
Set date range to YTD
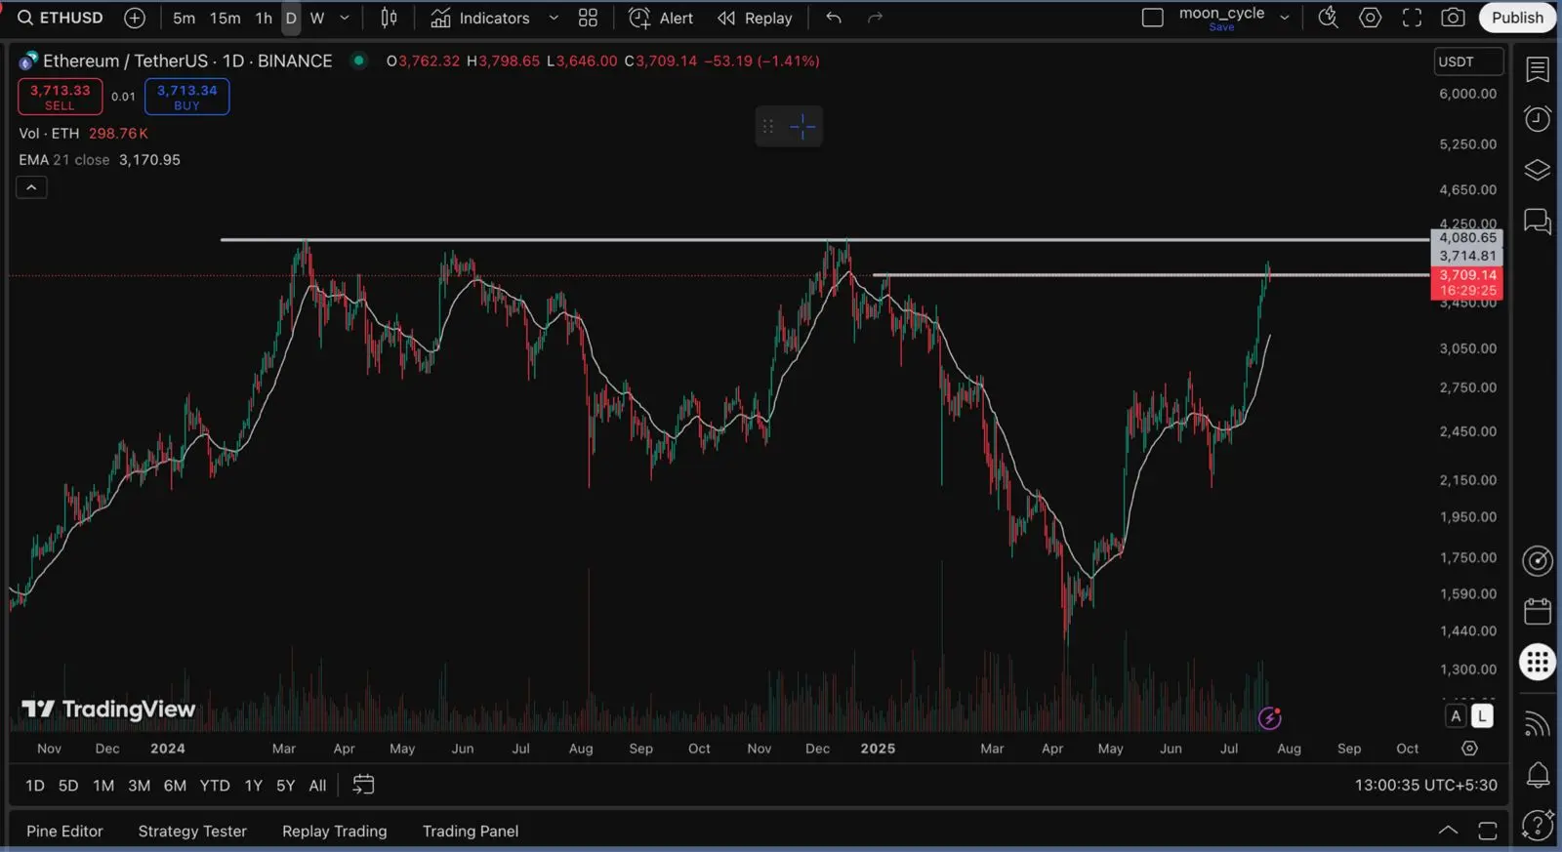(x=215, y=786)
